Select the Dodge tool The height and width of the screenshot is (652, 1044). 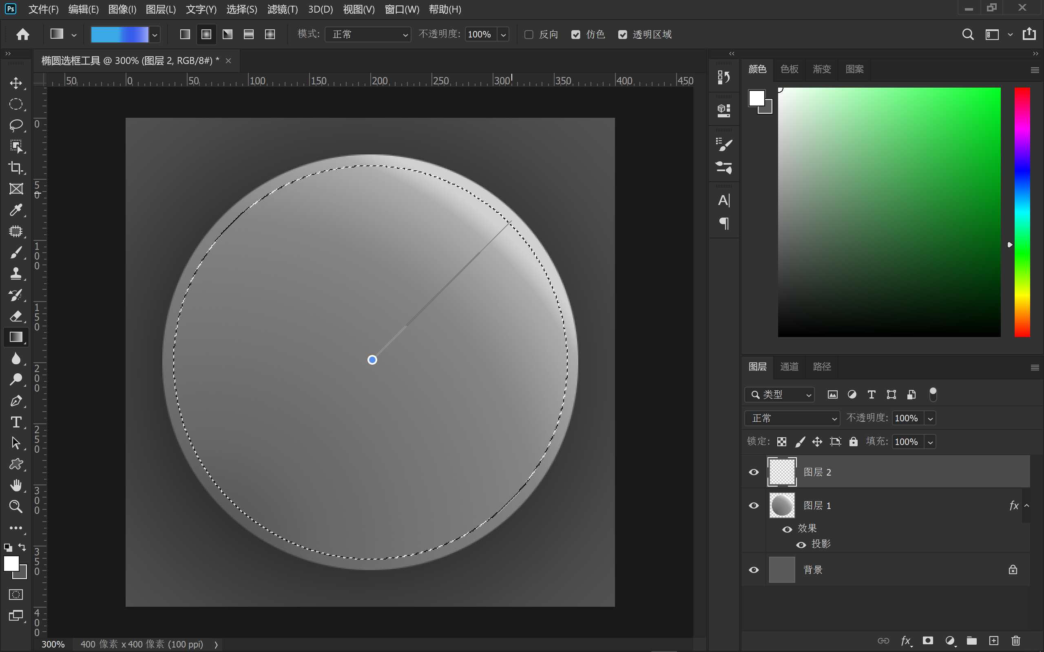(x=16, y=379)
